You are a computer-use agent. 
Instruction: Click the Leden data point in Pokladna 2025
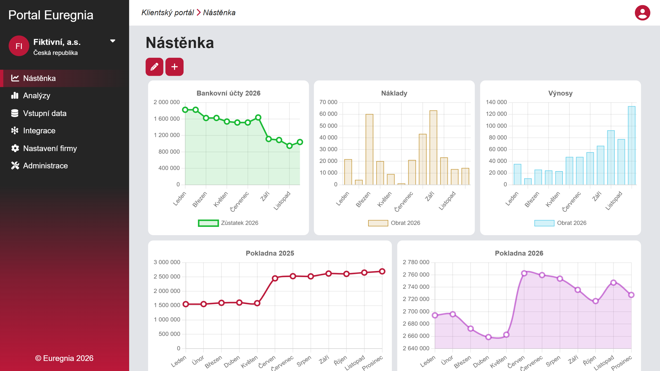pyautogui.click(x=186, y=304)
